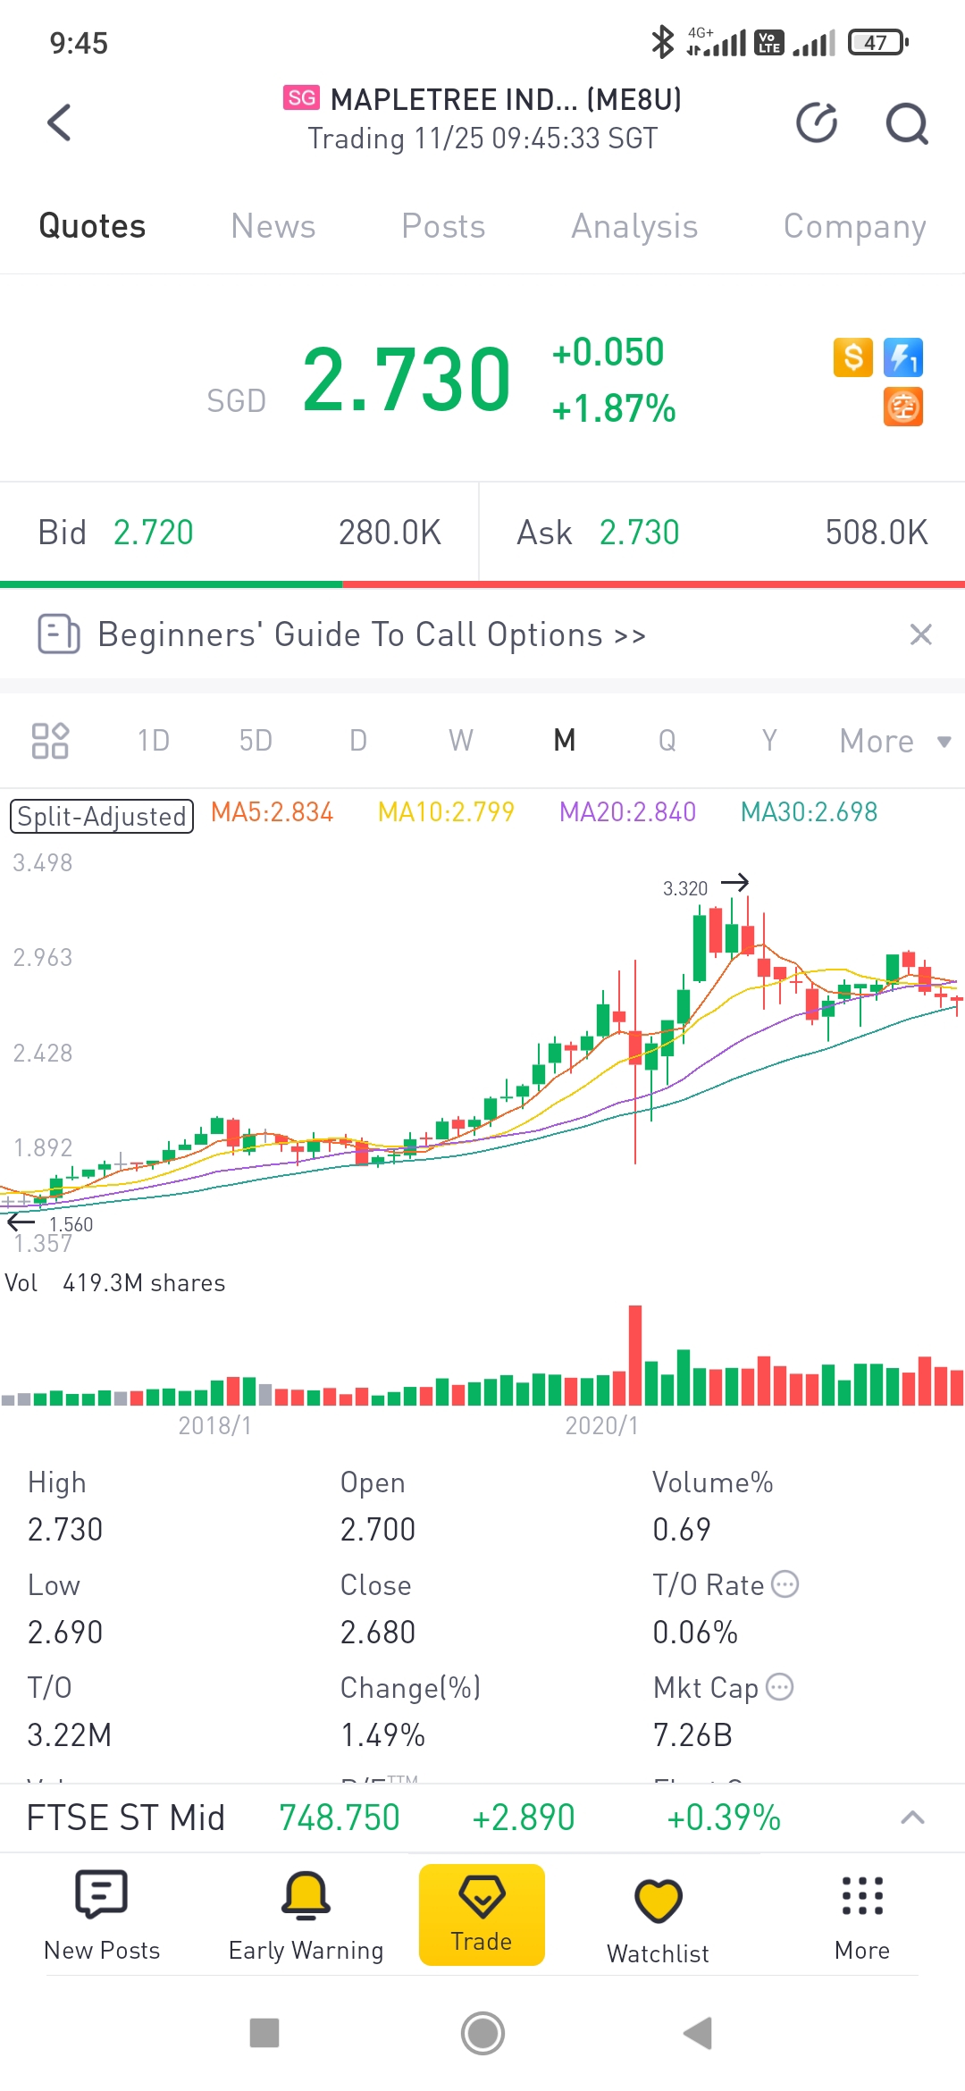The image size is (965, 2091).
Task: Tap the Ask 2.730 price
Action: pyautogui.click(x=639, y=533)
